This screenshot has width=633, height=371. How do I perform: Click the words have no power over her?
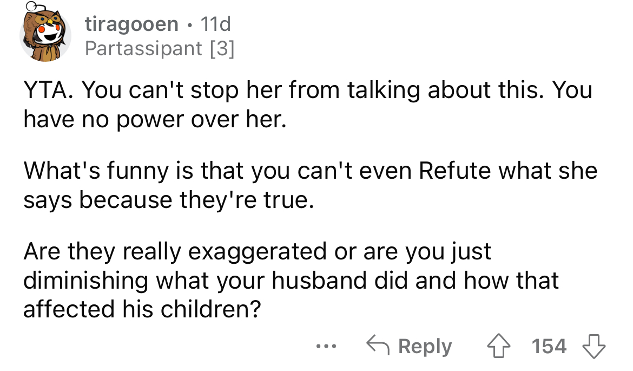click(154, 119)
